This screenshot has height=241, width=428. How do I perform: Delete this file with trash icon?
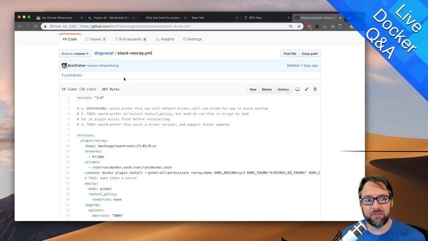(315, 89)
